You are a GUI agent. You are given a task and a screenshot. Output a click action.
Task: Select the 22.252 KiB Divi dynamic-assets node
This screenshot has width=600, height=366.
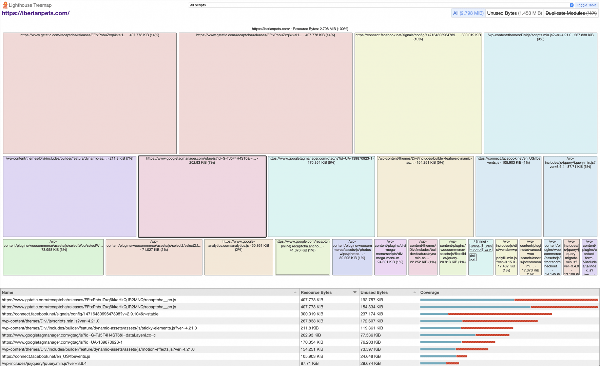click(423, 257)
